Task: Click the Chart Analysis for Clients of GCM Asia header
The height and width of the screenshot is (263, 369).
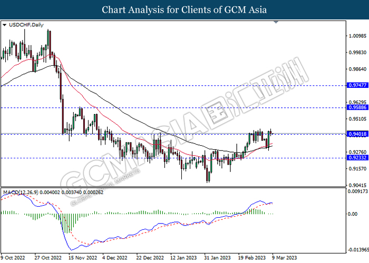Action: click(x=184, y=10)
